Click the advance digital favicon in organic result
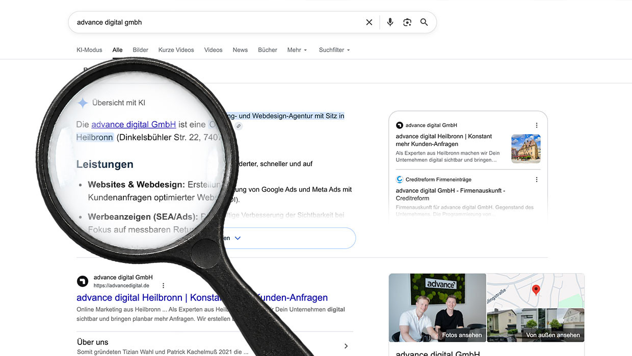The height and width of the screenshot is (356, 632). click(x=83, y=281)
